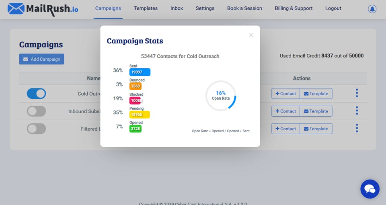Open Template for the Inbound campaign
Screen dimensions: 386x205
316,111
